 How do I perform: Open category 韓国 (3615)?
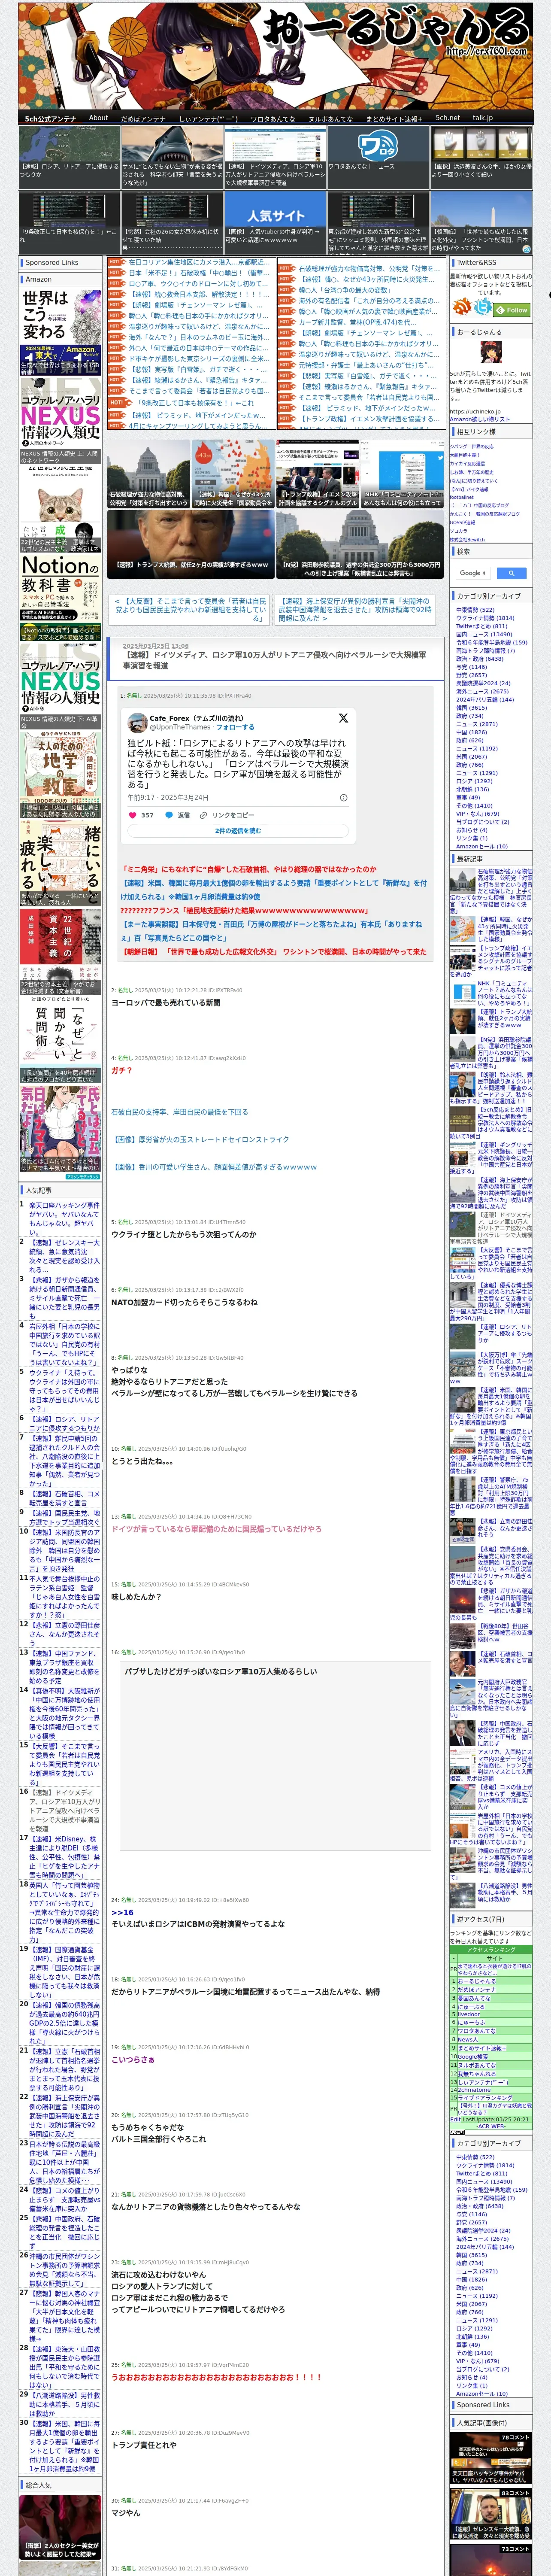[x=472, y=707]
